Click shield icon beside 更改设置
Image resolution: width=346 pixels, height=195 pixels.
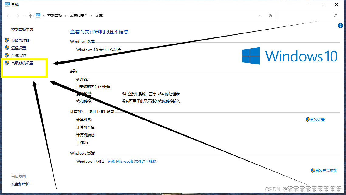pos(308,120)
